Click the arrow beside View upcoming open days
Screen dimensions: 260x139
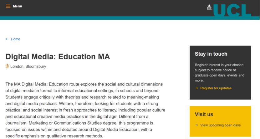click(196, 125)
